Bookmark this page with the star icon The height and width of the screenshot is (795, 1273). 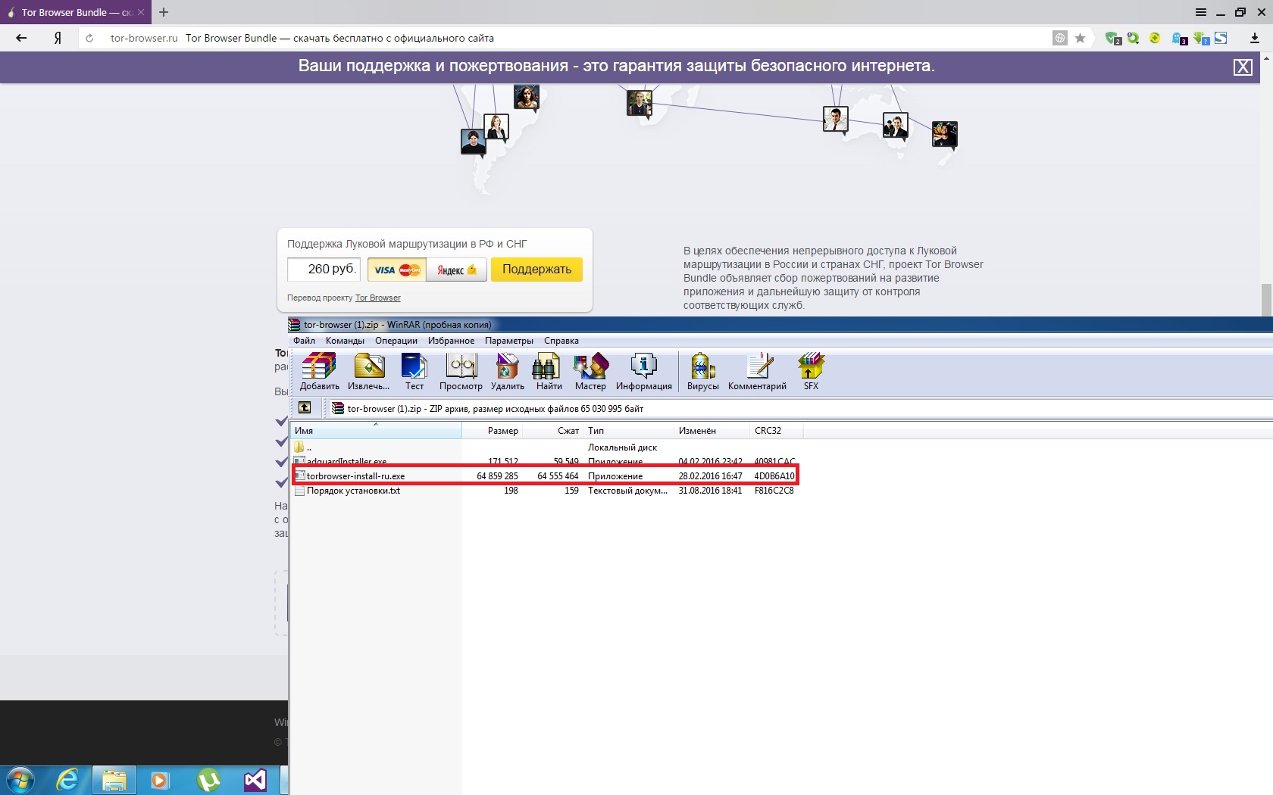[x=1081, y=38]
